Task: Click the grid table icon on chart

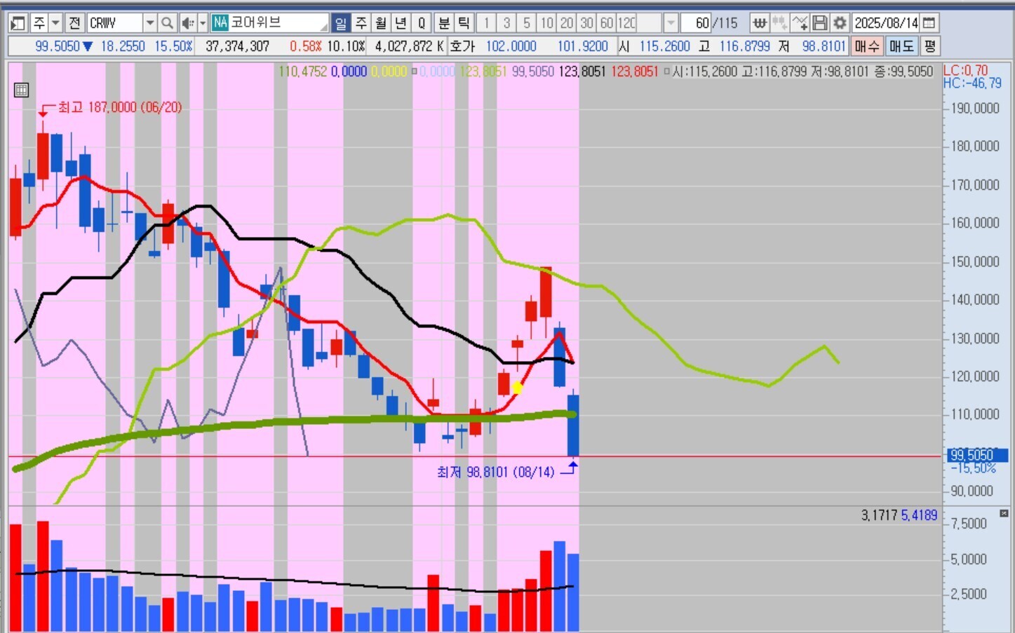Action: pyautogui.click(x=21, y=90)
